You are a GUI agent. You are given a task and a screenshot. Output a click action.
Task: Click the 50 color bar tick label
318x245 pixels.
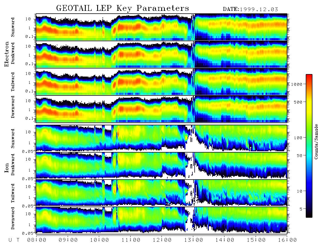(x=299, y=156)
